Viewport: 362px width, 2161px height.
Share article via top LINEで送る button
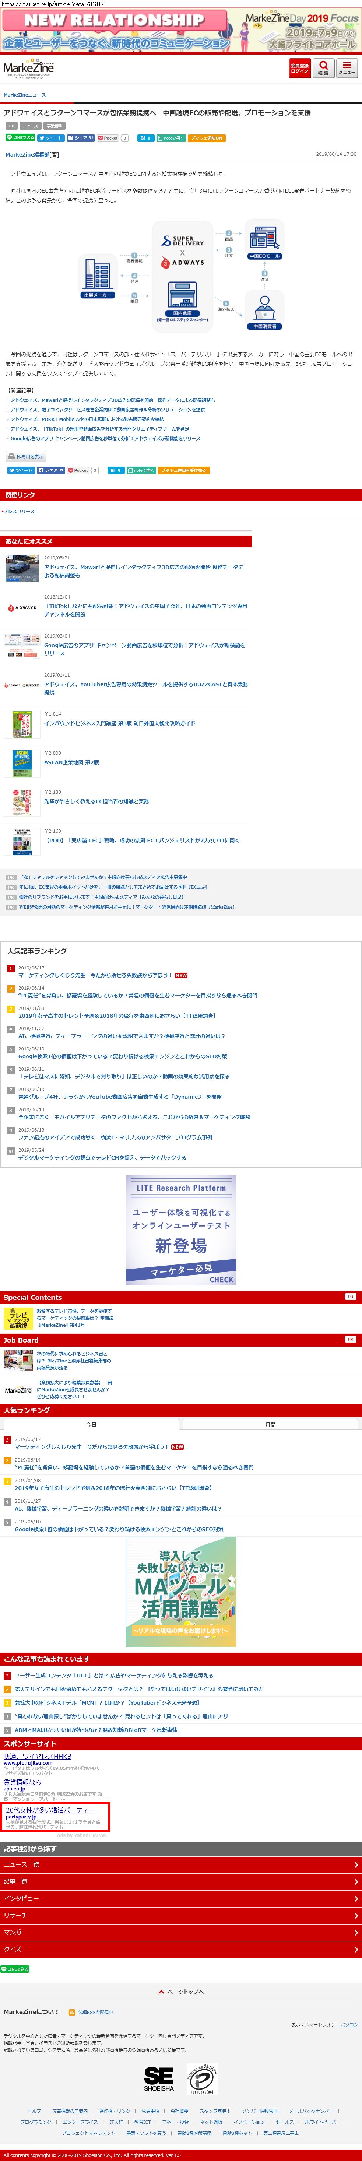tap(20, 138)
